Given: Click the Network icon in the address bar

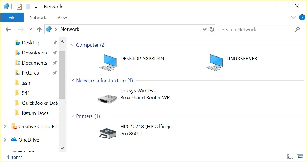Looking at the screenshot, I should pyautogui.click(x=49, y=29).
